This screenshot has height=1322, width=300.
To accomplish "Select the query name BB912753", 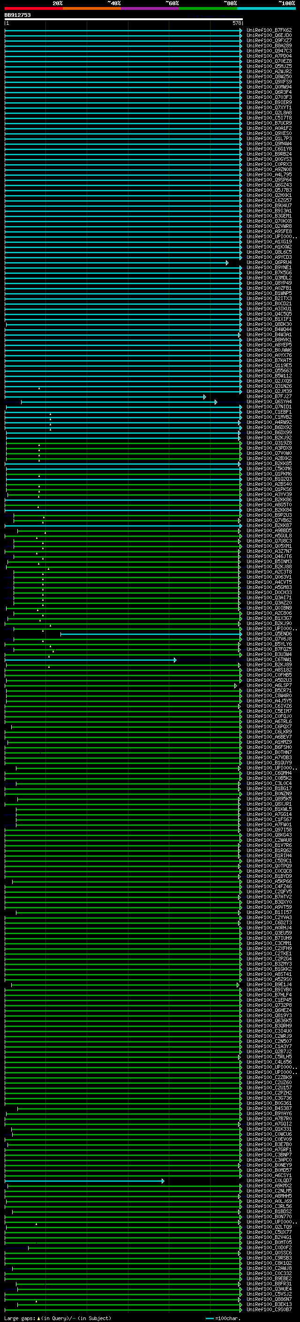I will pos(17,15).
